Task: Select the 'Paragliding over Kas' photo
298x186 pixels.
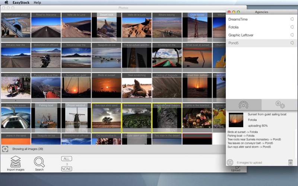Action: 46,87
